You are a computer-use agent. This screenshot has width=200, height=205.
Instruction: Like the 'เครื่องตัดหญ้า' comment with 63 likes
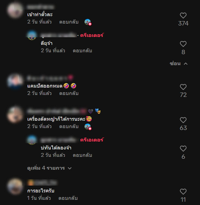click(183, 120)
